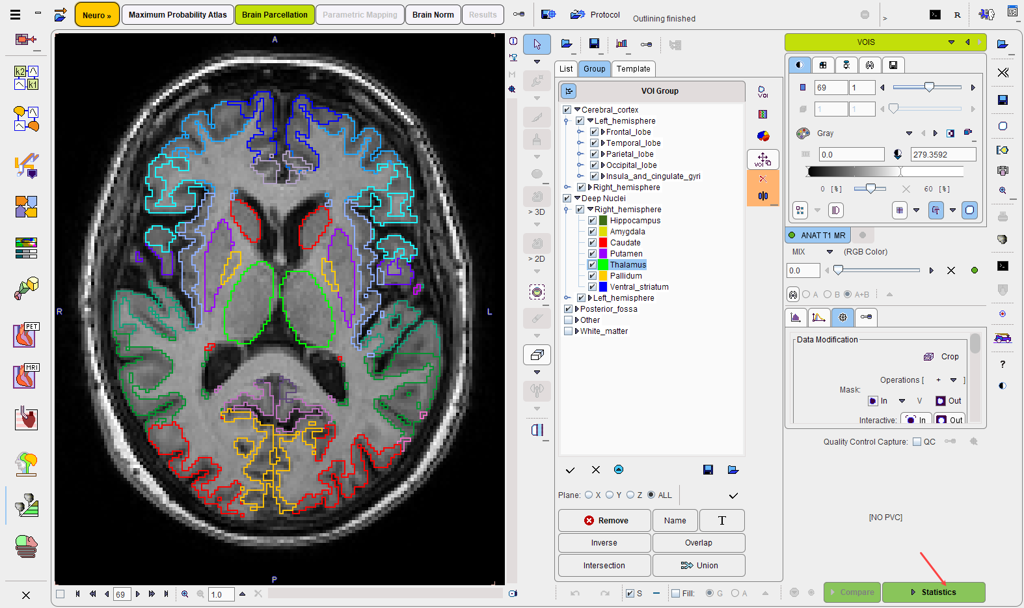The height and width of the screenshot is (608, 1024).
Task: Open the Operations dropdown arrow
Action: pos(953,380)
